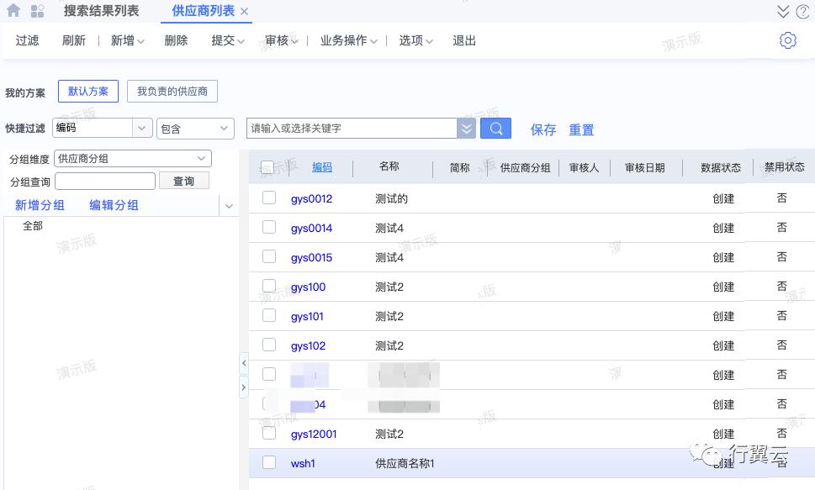Viewport: 815px width, 490px height.
Task: Open the help question mark icon
Action: coord(805,11)
